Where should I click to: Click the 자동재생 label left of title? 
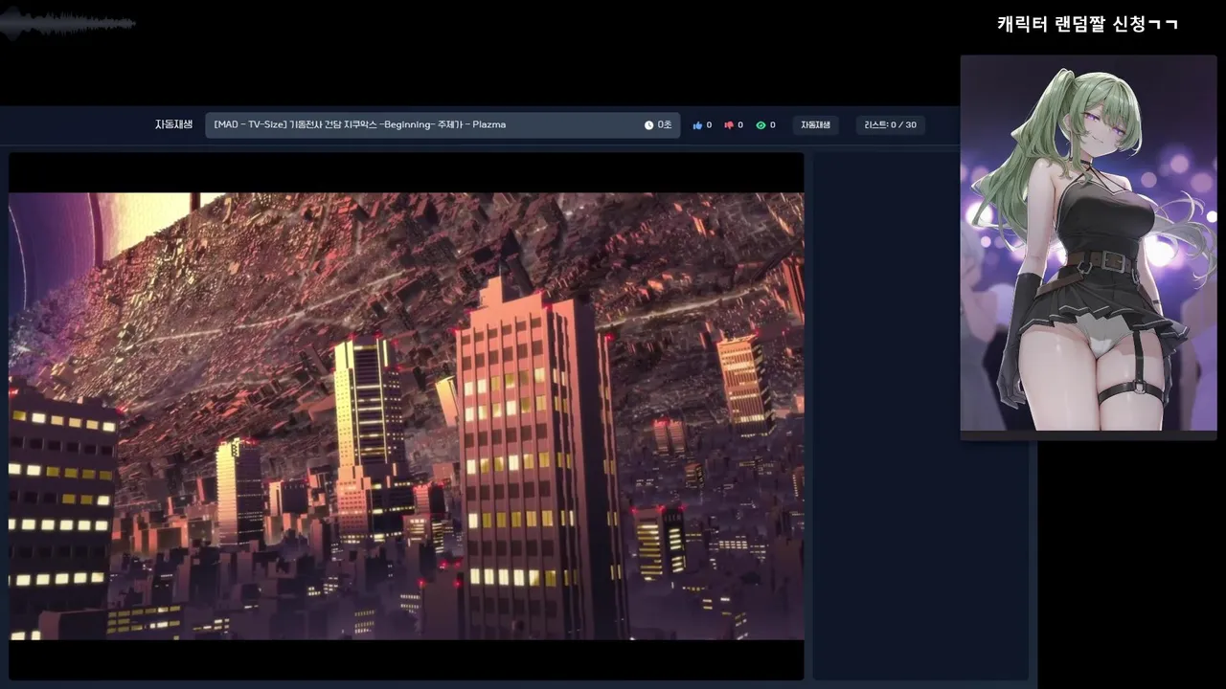pos(174,124)
